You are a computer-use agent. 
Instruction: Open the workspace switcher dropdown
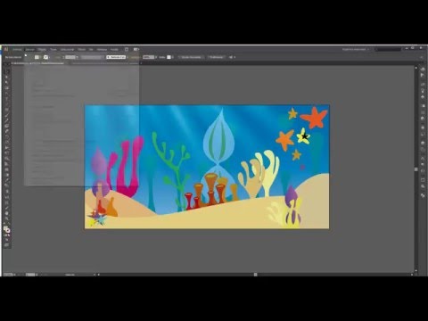click(x=356, y=49)
